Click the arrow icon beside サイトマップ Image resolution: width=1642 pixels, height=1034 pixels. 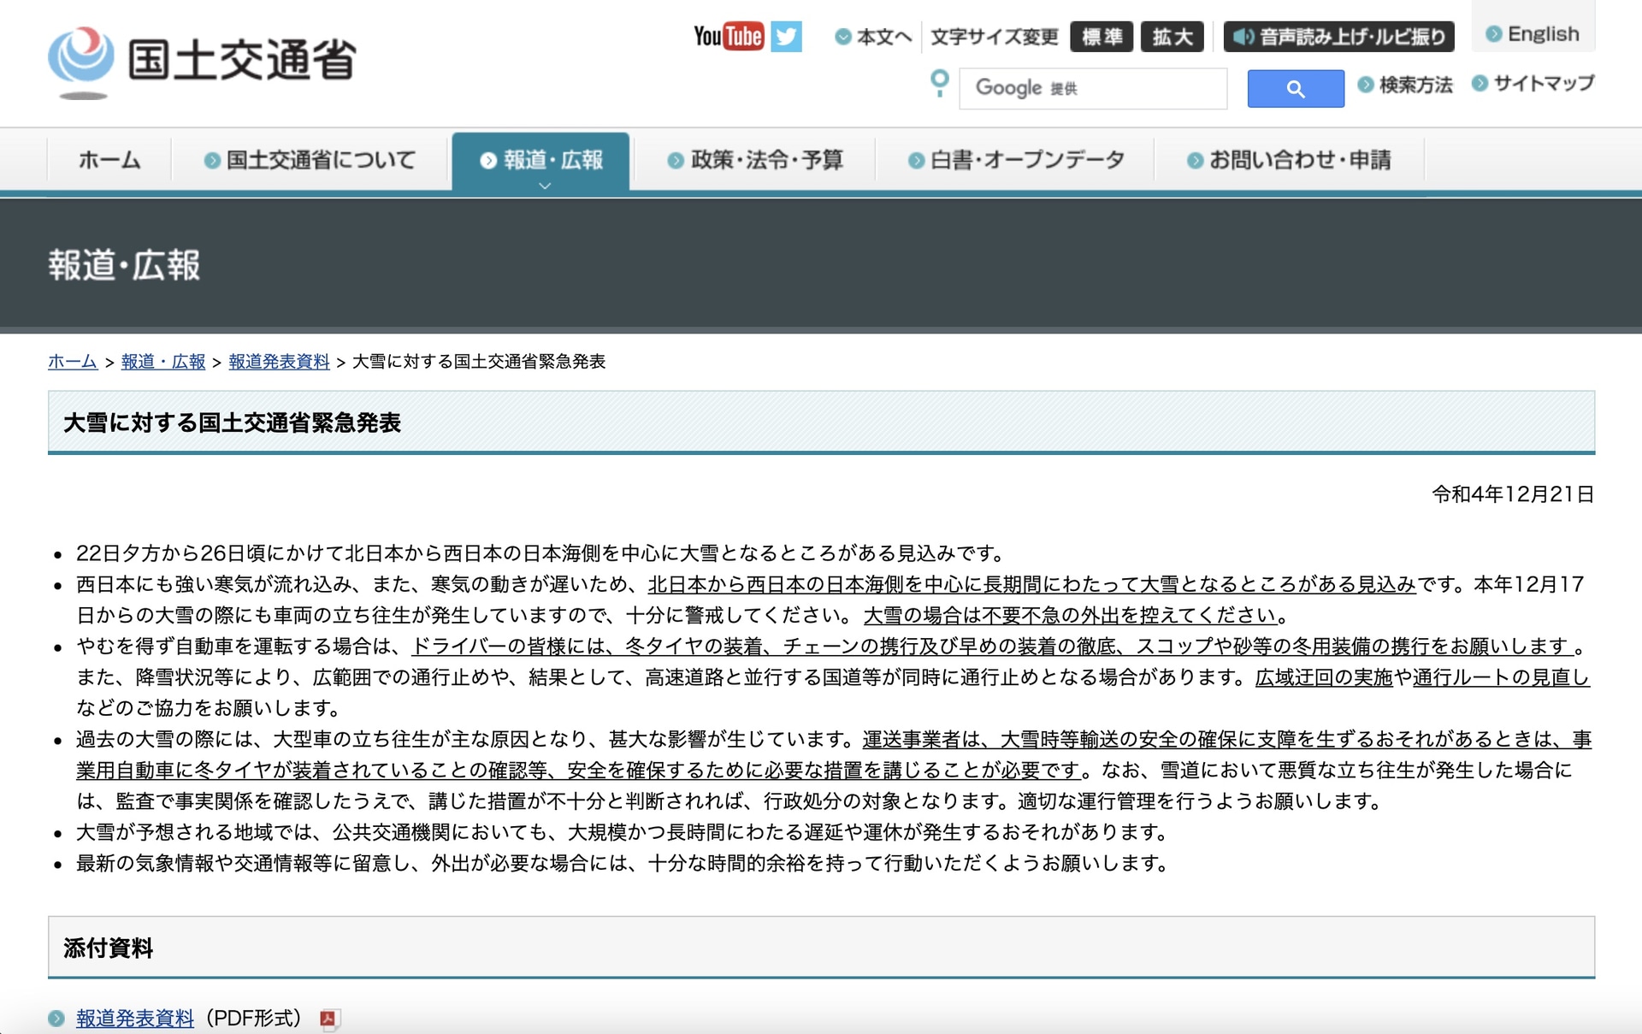point(1480,84)
